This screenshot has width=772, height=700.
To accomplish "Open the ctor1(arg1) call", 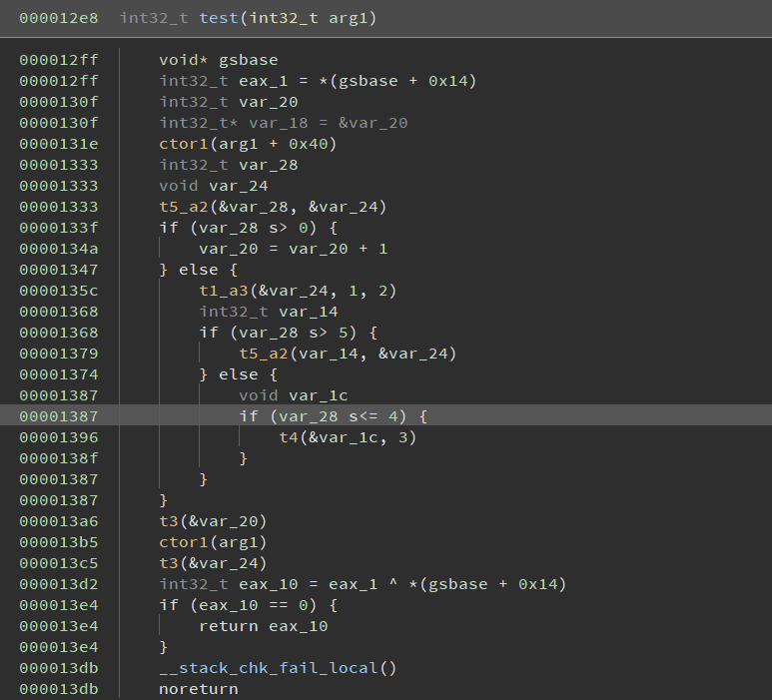I will click(213, 542).
